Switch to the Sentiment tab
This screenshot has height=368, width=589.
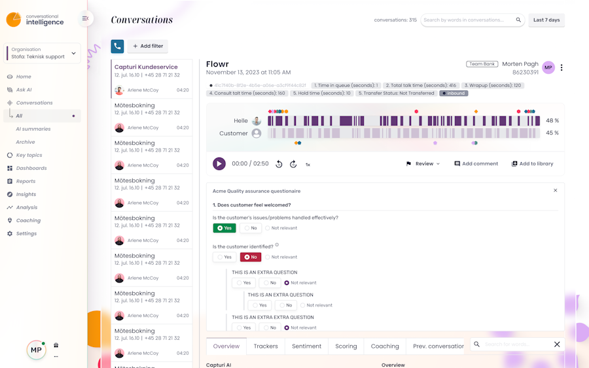[306, 346]
